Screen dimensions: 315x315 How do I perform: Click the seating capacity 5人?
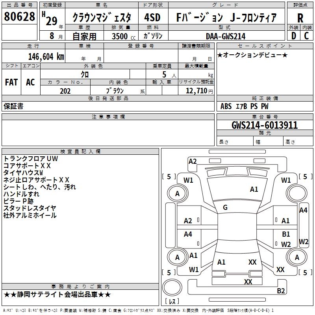tap(169, 75)
